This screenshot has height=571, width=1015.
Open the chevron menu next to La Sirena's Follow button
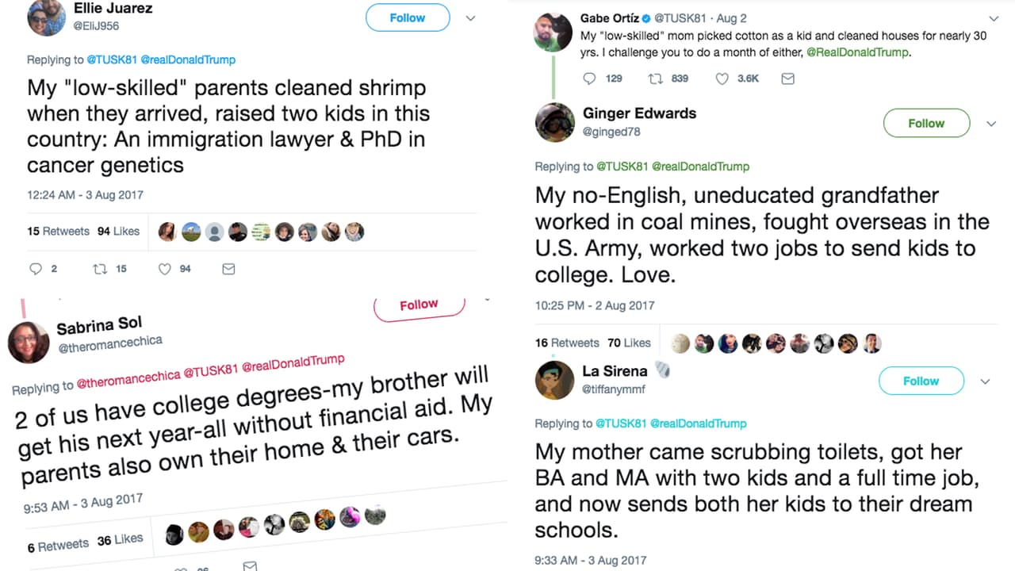pos(985,381)
